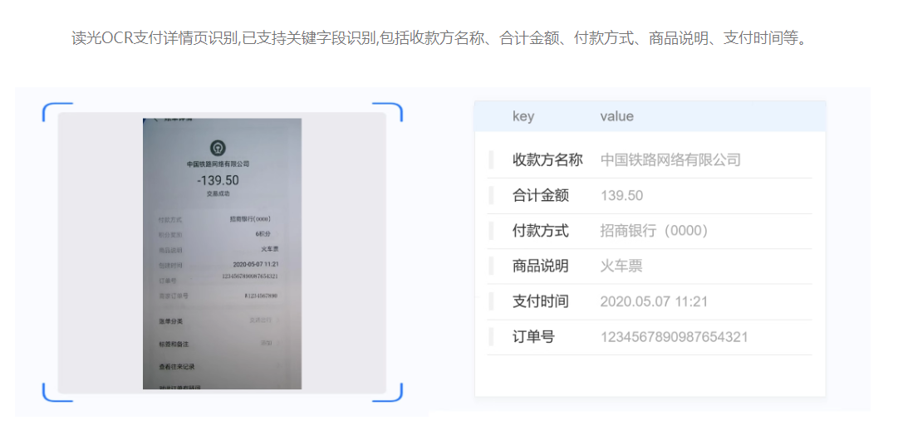Click 标签和备注 row in receipt image
The height and width of the screenshot is (440, 908).
coord(220,344)
